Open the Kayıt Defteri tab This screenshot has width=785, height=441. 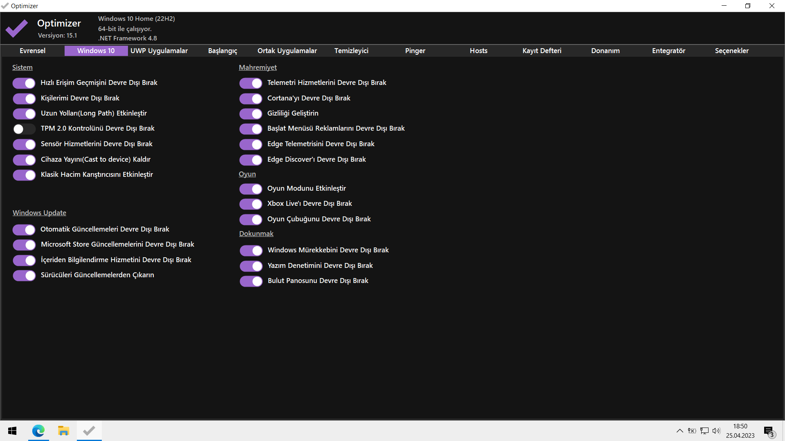[542, 51]
